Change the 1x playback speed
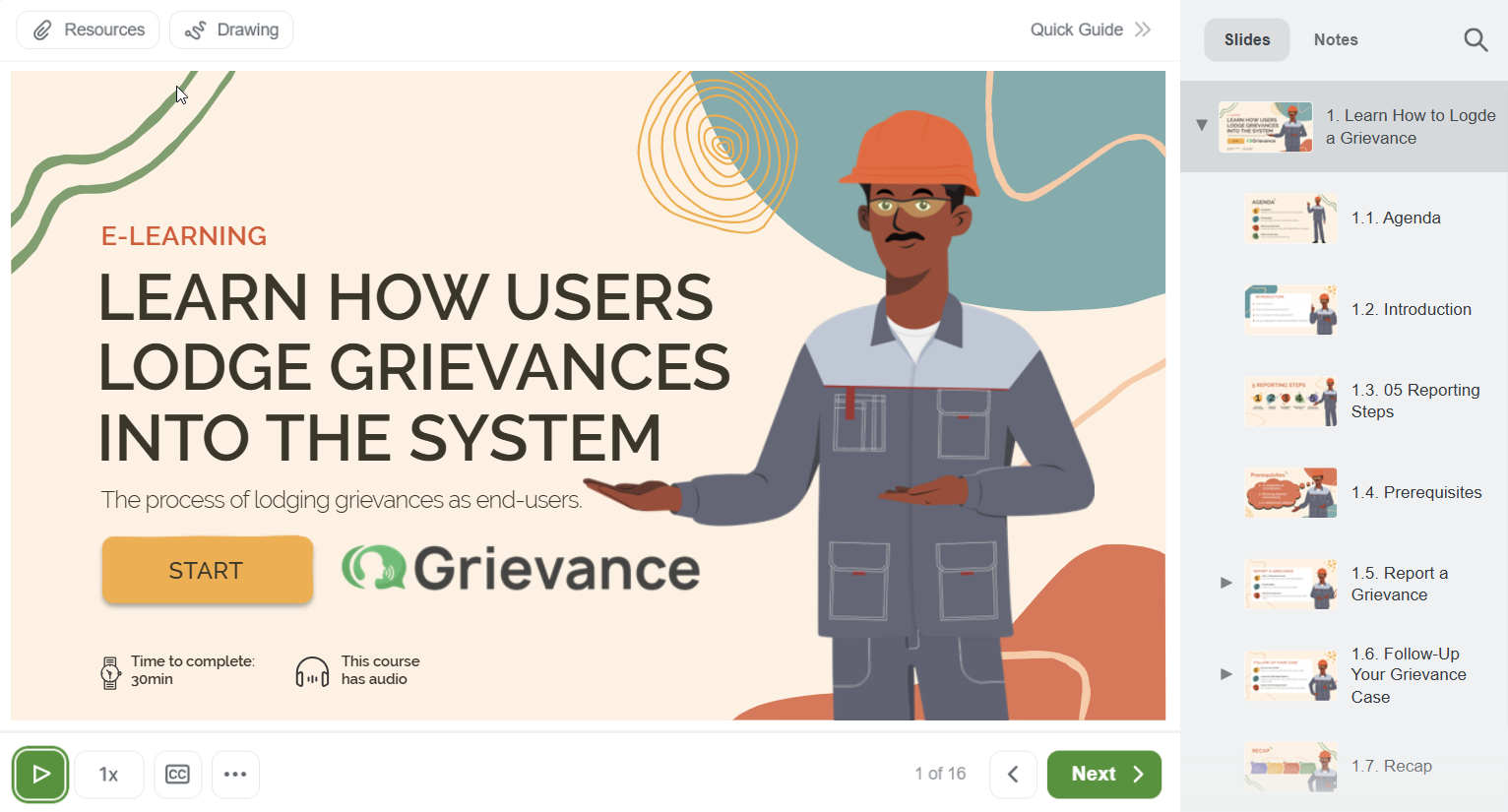The height and width of the screenshot is (812, 1508). 108,774
